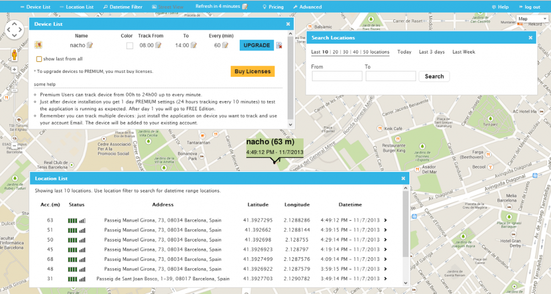Click the nacho device avatar icon
This screenshot has width=551, height=294.
[39, 45]
